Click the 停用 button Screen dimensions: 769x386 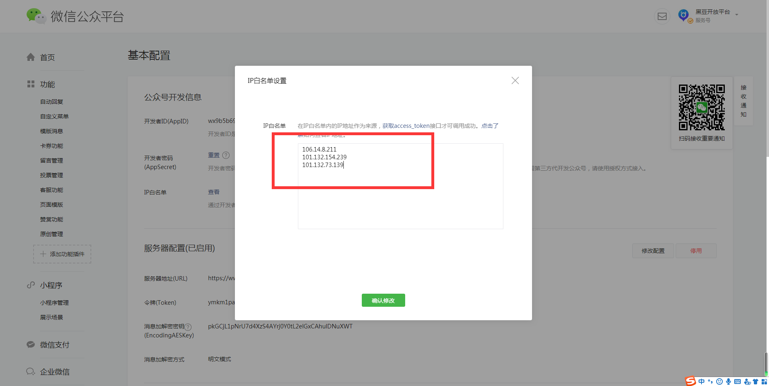696,251
